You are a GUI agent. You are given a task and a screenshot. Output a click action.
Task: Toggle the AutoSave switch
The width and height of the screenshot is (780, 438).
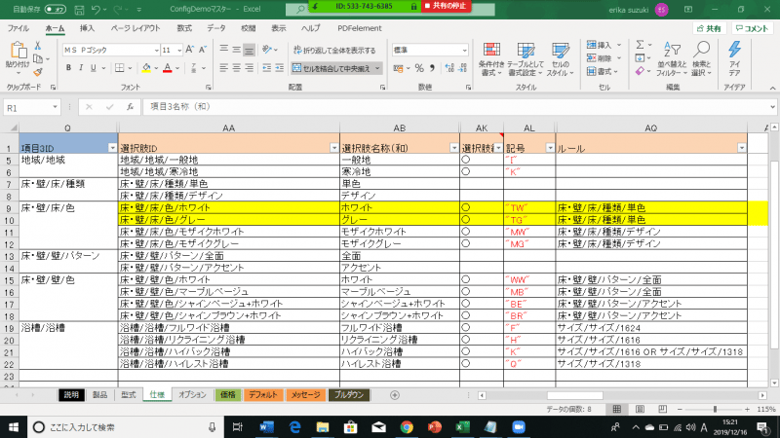click(56, 9)
